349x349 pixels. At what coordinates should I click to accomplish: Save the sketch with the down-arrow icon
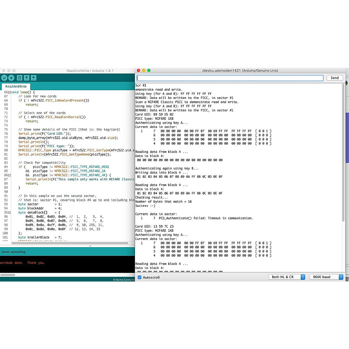click(x=33, y=78)
